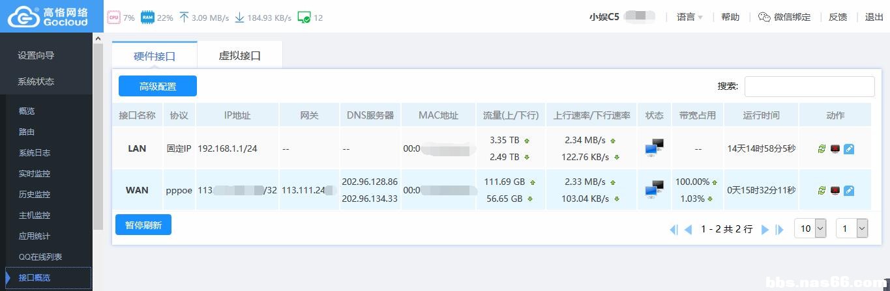Click the WeChat binding icon
890x291 pixels.
pos(764,18)
